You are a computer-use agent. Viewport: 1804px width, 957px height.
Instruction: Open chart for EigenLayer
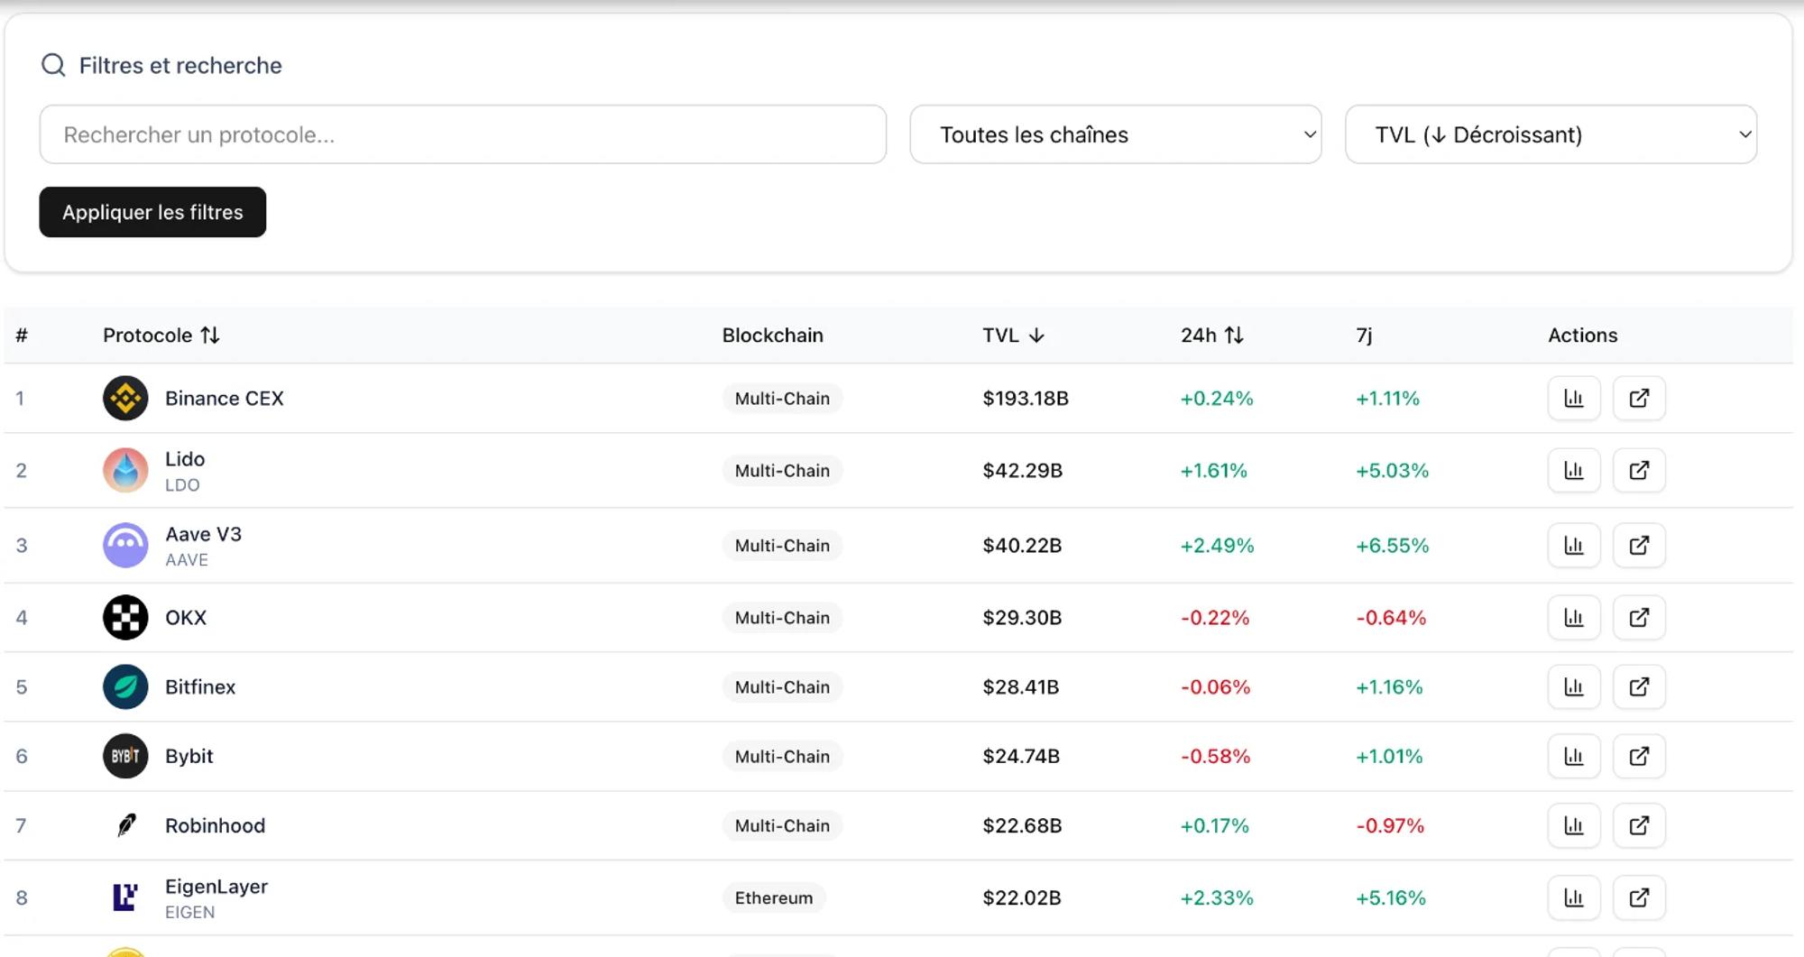(x=1574, y=897)
